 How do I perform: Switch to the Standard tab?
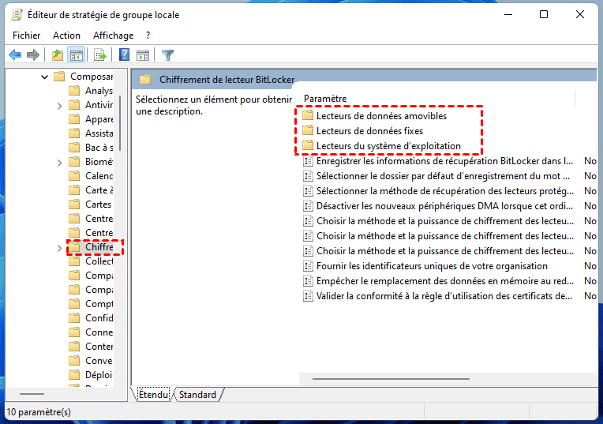click(x=197, y=395)
